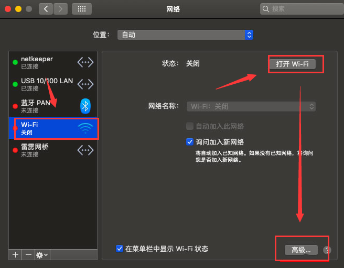Select USB 10/100 LAN service entry
This screenshot has height=268, width=344.
click(47, 84)
